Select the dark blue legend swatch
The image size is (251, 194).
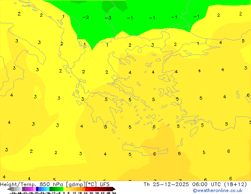pos(37,189)
